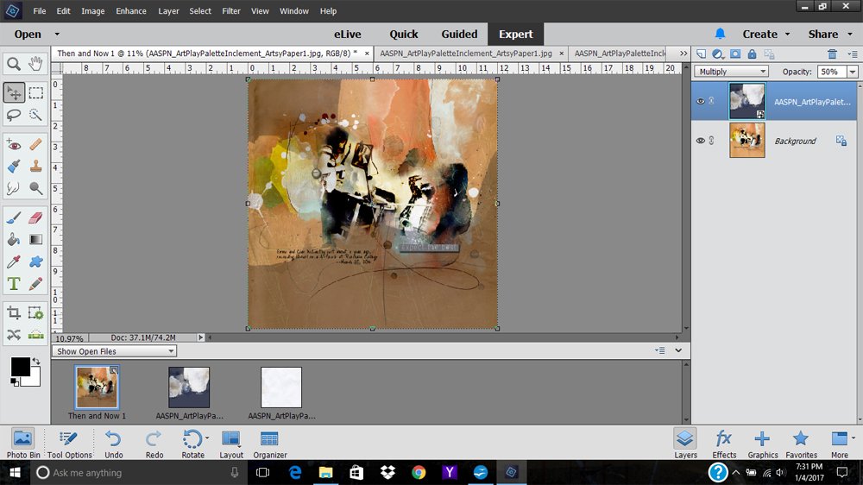Viewport: 863px width, 485px height.
Task: Swap foreground and background colors
Action: coord(35,362)
